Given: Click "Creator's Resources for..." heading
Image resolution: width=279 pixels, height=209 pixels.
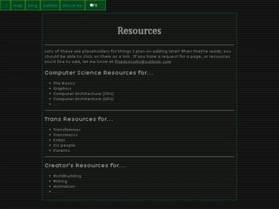Looking at the screenshot, I should pos(85,166).
